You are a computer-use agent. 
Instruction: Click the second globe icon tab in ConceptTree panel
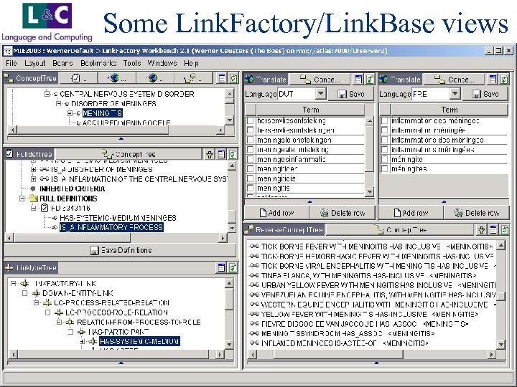point(155,78)
